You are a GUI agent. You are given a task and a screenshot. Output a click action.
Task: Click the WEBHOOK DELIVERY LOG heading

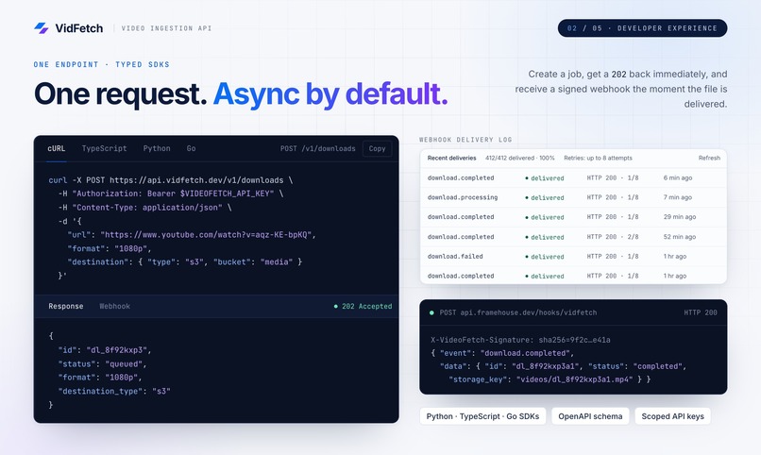point(465,139)
